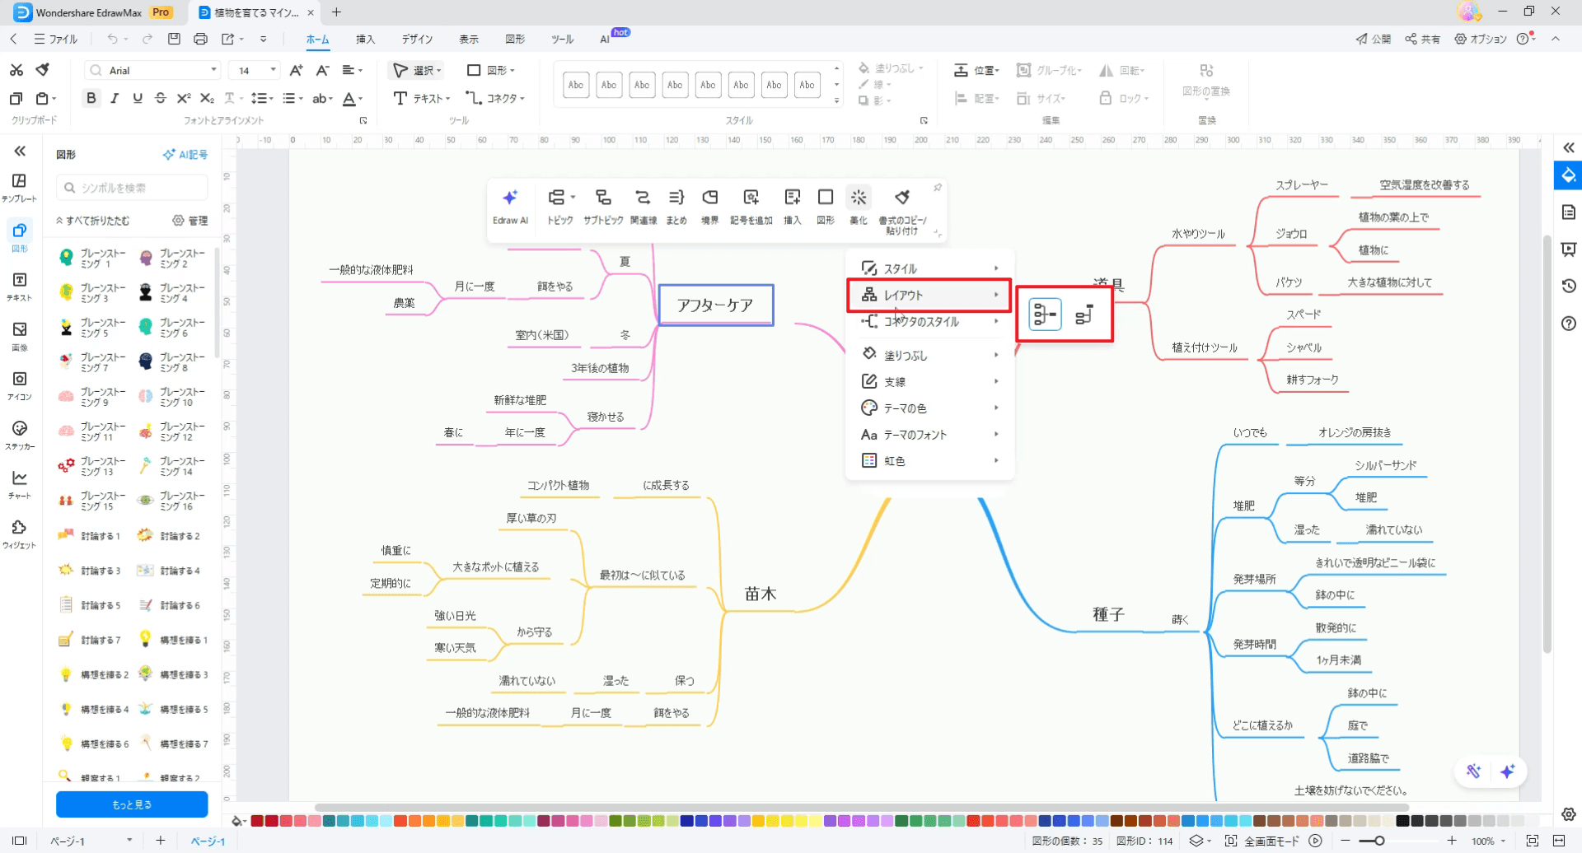Toggle strikethrough formatting
The height and width of the screenshot is (853, 1582).
coord(161,98)
